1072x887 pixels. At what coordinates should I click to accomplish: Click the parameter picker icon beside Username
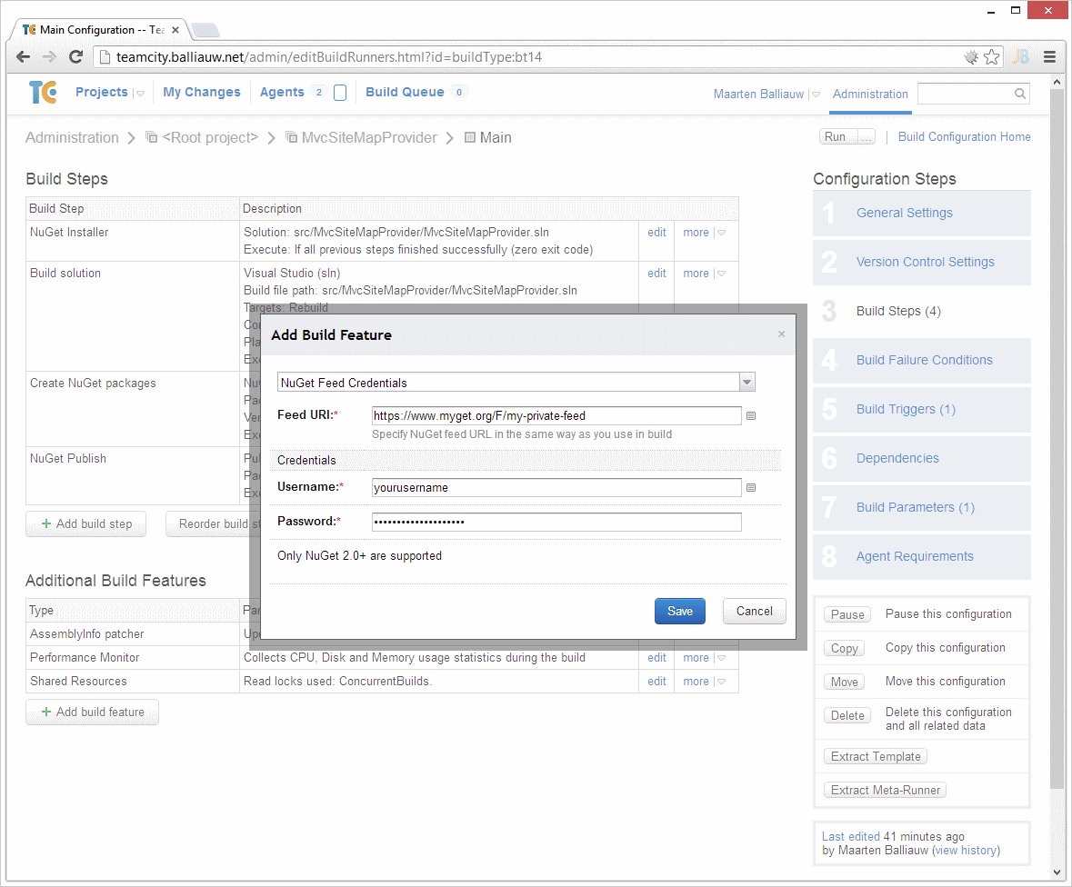750,488
